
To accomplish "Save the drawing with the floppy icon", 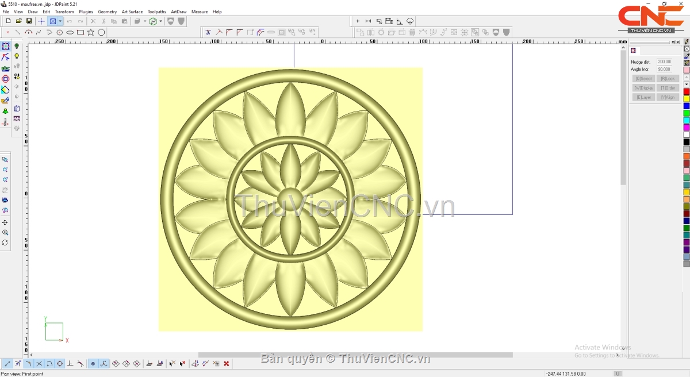I will 29,21.
